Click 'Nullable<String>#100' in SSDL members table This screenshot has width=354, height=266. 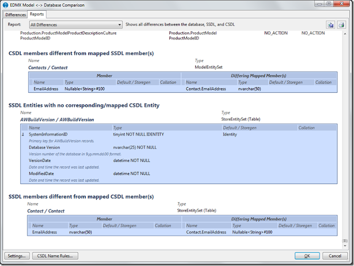(x=252, y=232)
